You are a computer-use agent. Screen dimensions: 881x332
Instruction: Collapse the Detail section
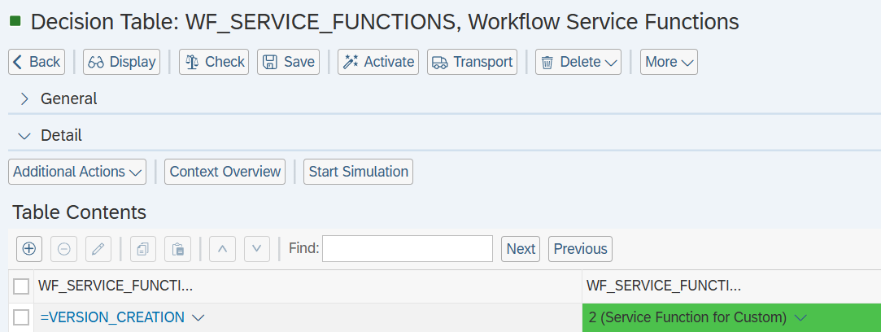(24, 135)
